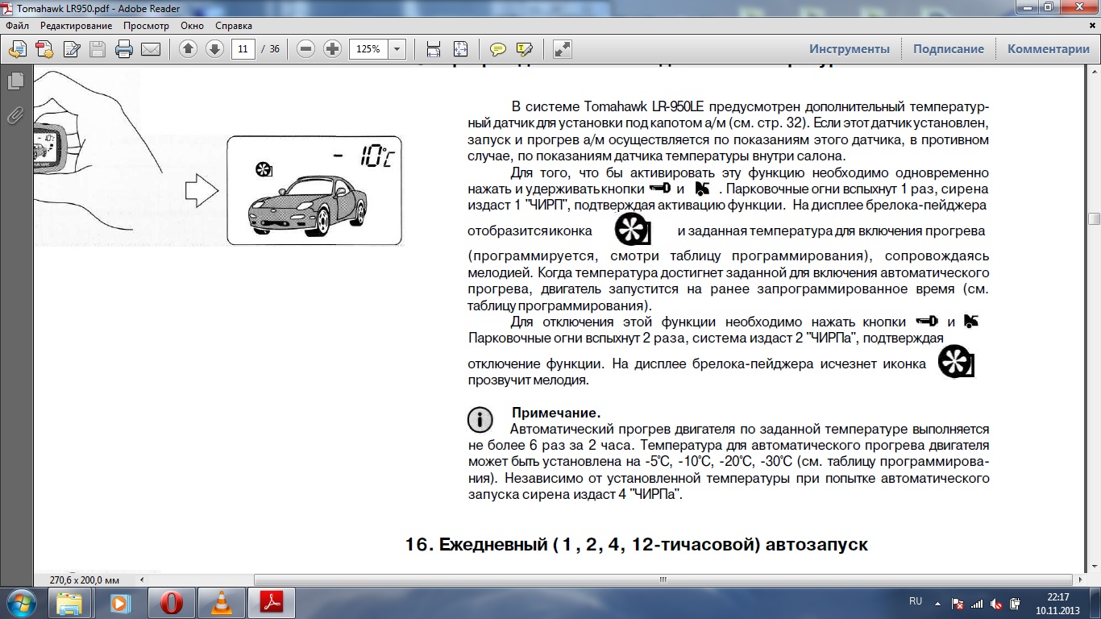Click the Send by email envelope icon
The width and height of the screenshot is (1101, 619).
point(151,49)
